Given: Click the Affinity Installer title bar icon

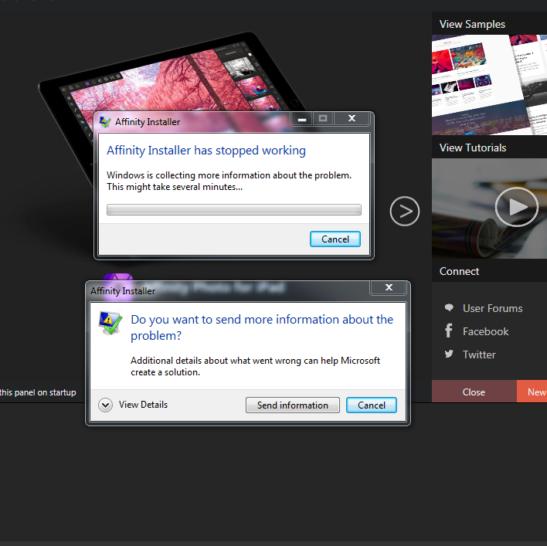Looking at the screenshot, I should click(105, 122).
